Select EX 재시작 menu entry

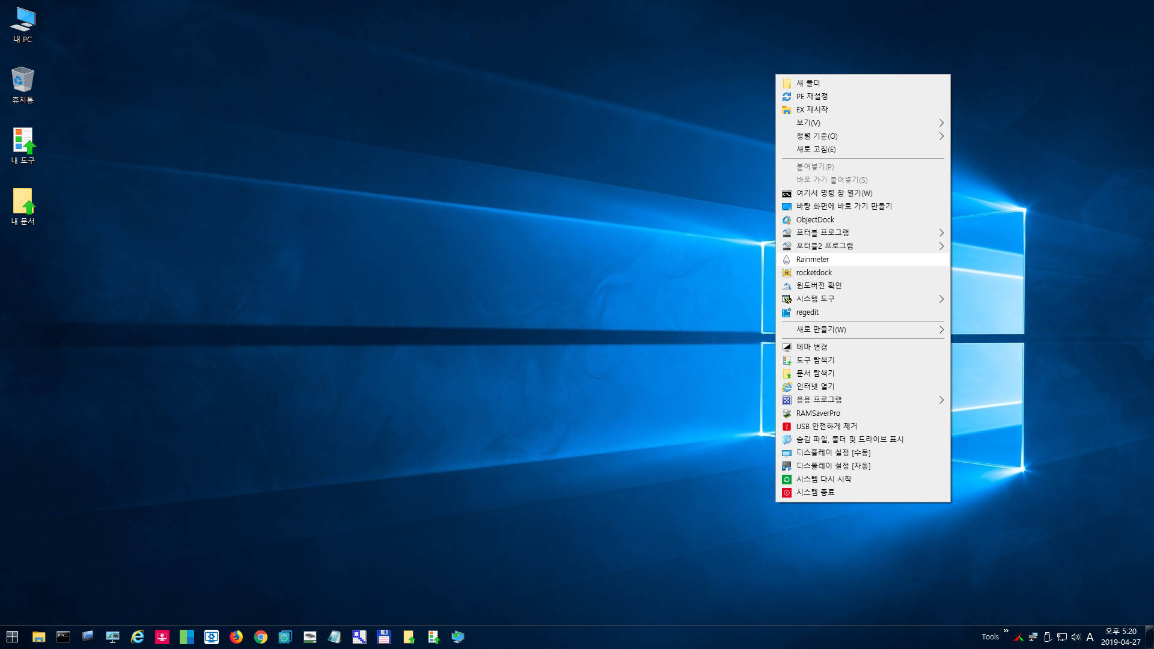tap(863, 109)
